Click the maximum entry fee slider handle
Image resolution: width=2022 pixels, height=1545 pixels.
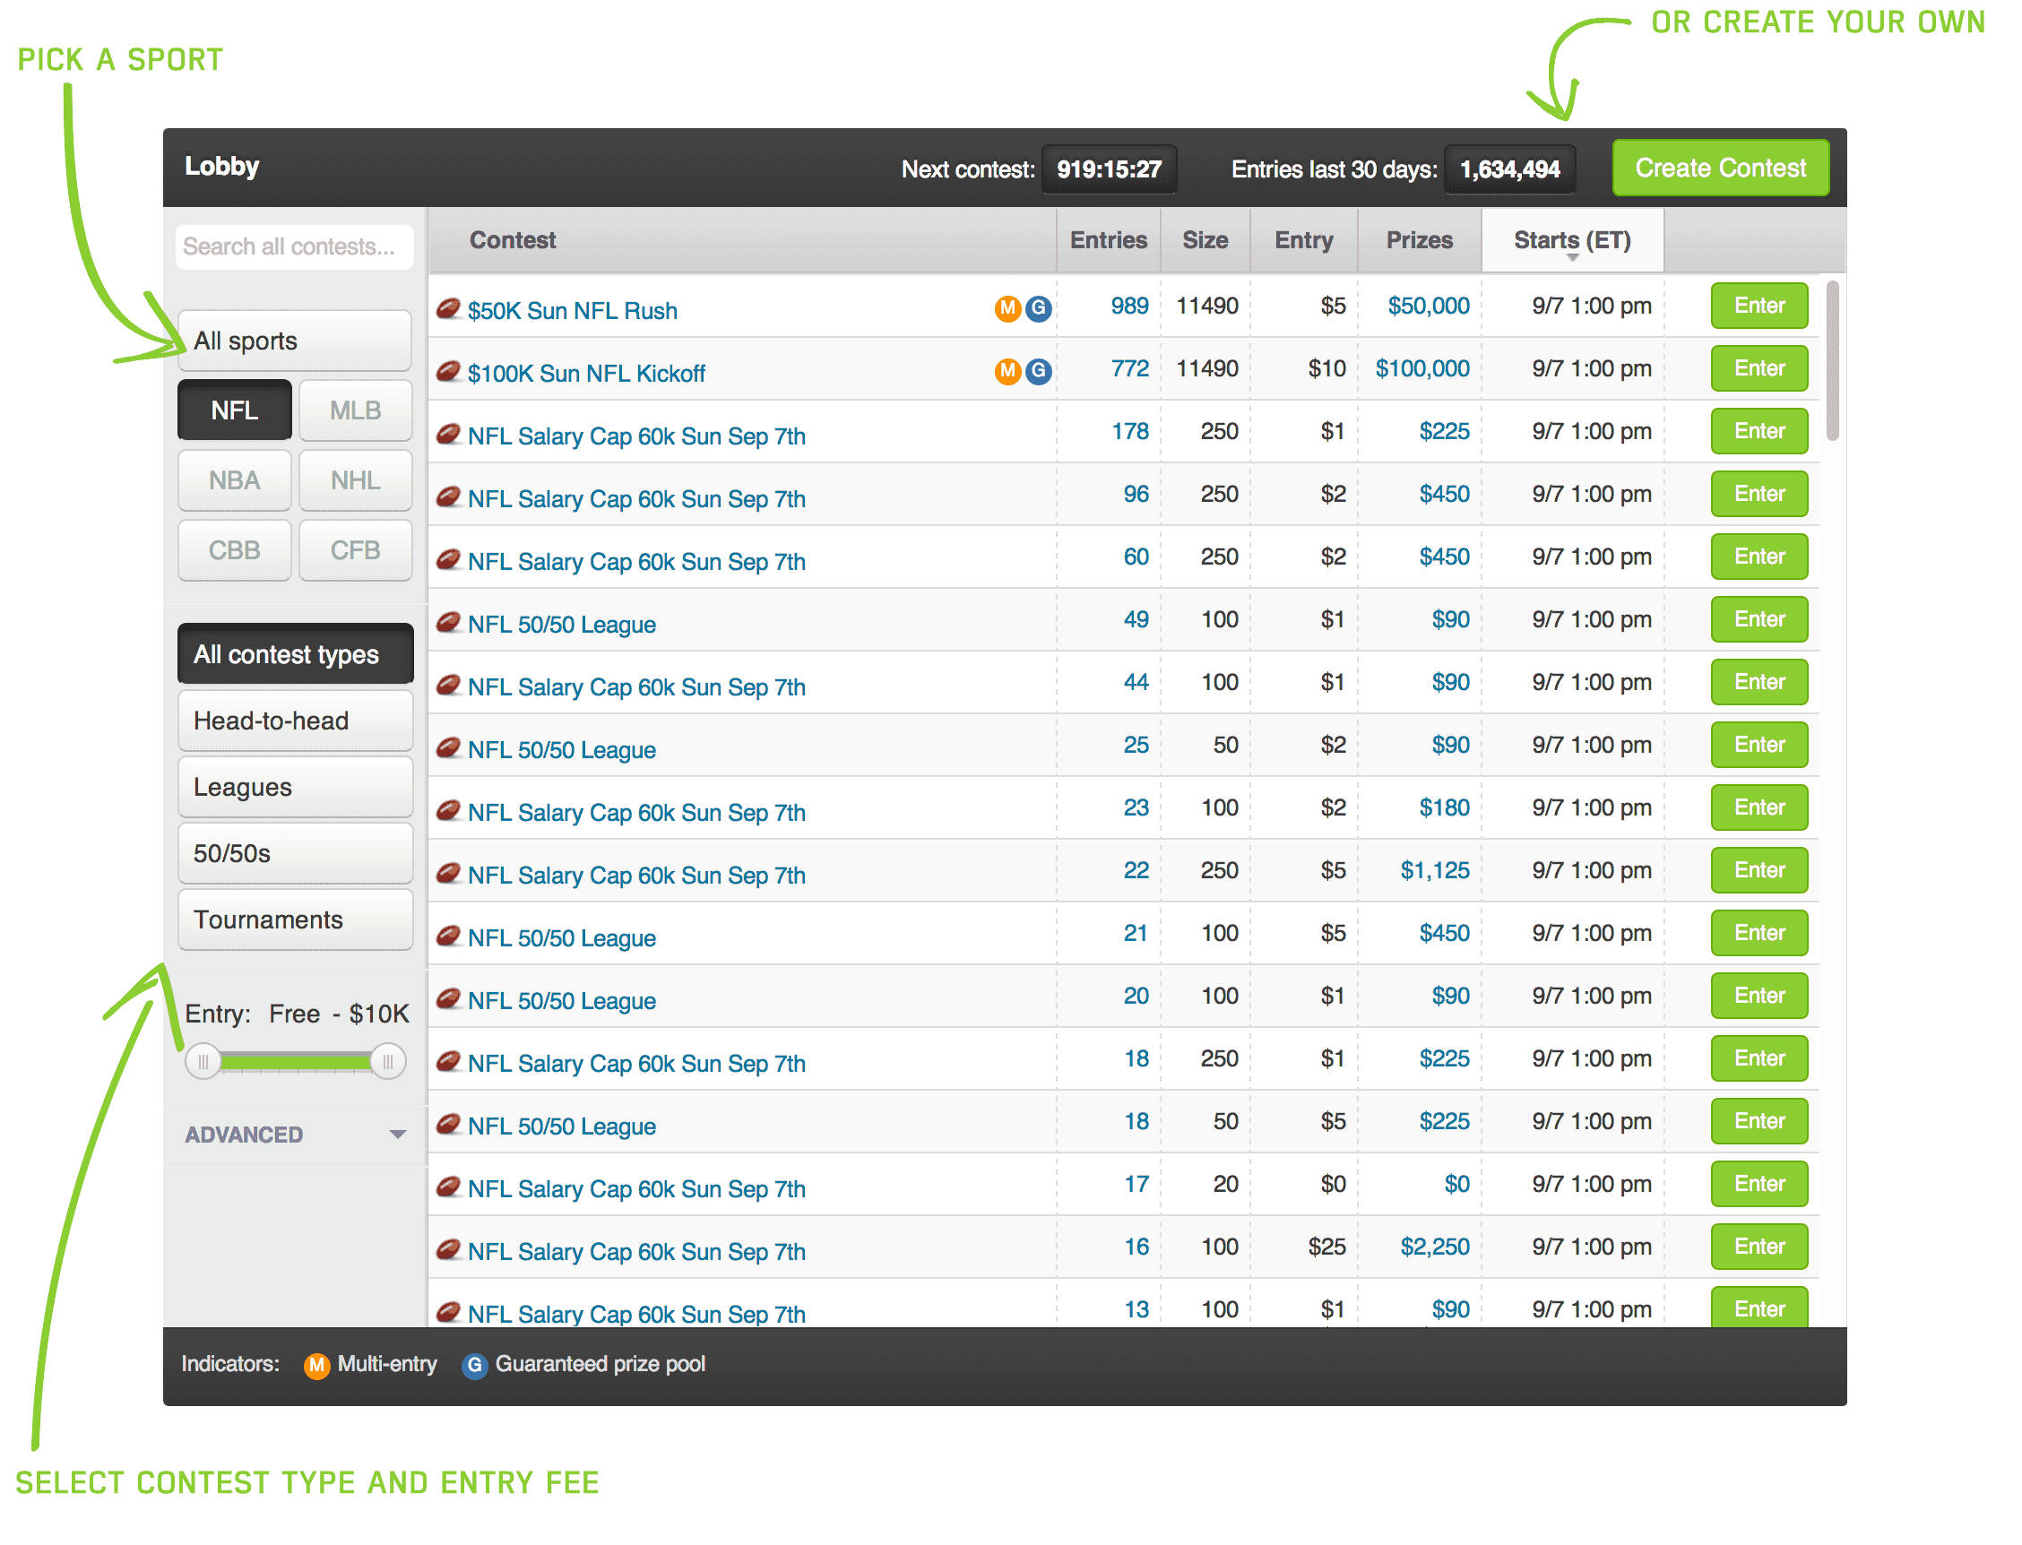pos(387,1061)
